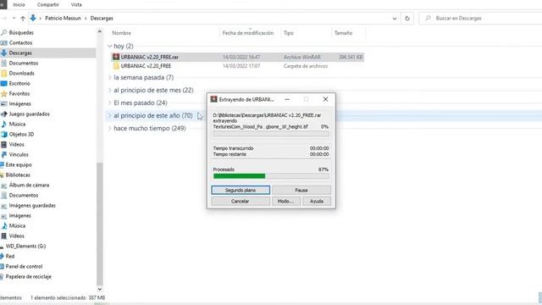This screenshot has height=305, width=542.
Task: Refresh the Descargas folder view
Action: 407,19
